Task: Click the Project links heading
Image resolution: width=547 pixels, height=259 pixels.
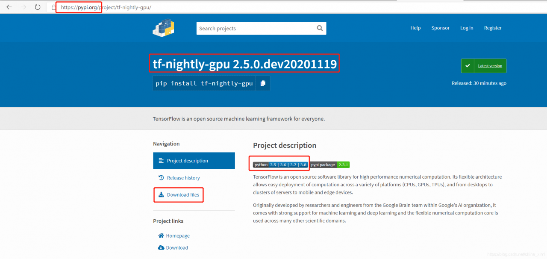Action: (168, 221)
